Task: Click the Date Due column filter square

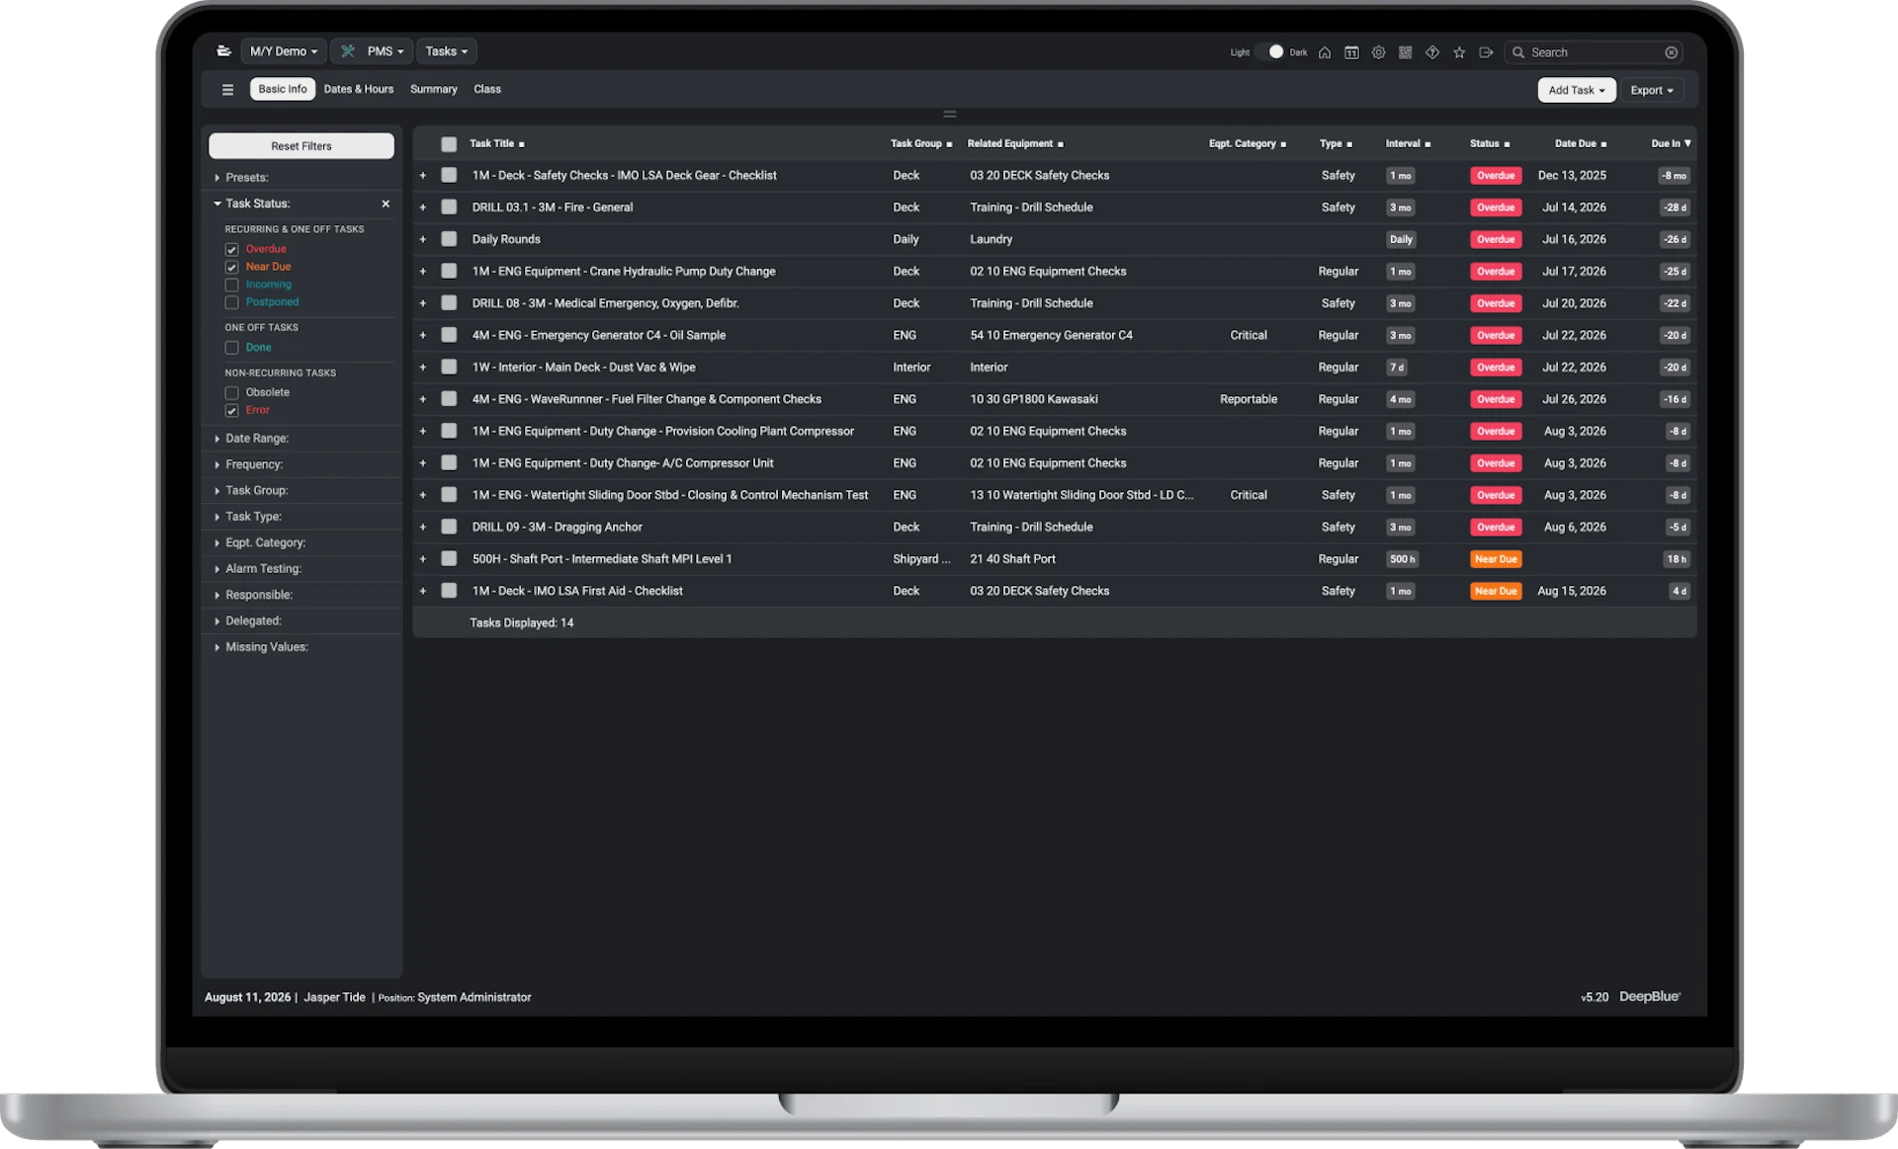Action: (1603, 144)
